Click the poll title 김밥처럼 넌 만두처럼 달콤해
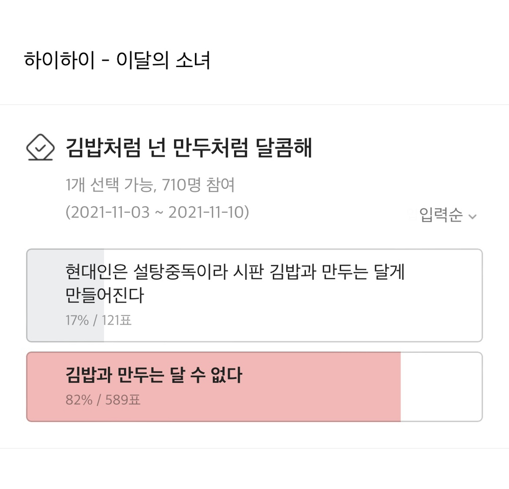Viewport: 509px width, 489px height. coord(189,148)
